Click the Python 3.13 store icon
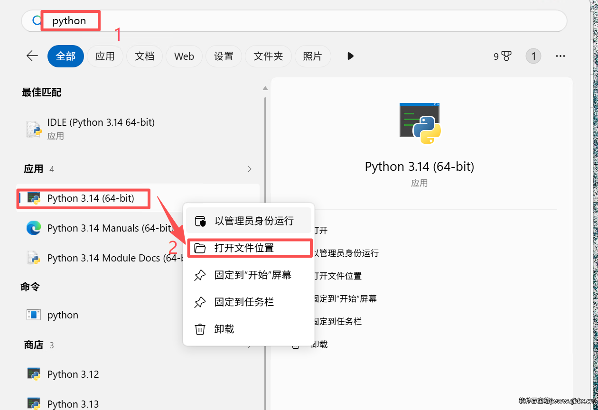Viewport: 598px width, 410px height. pos(34,404)
